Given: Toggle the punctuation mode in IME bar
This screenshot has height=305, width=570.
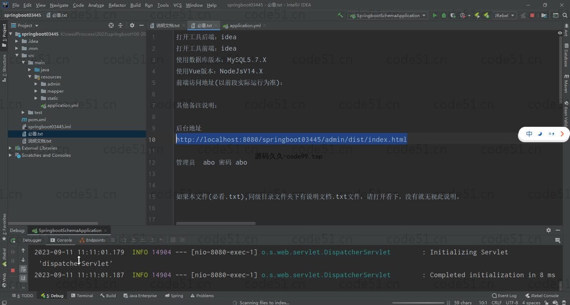Looking at the screenshot, I should coord(551,134).
